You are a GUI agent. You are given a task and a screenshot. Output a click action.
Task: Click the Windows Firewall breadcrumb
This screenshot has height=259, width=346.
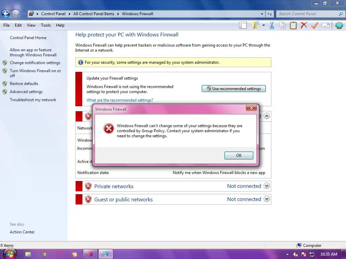coord(137,13)
